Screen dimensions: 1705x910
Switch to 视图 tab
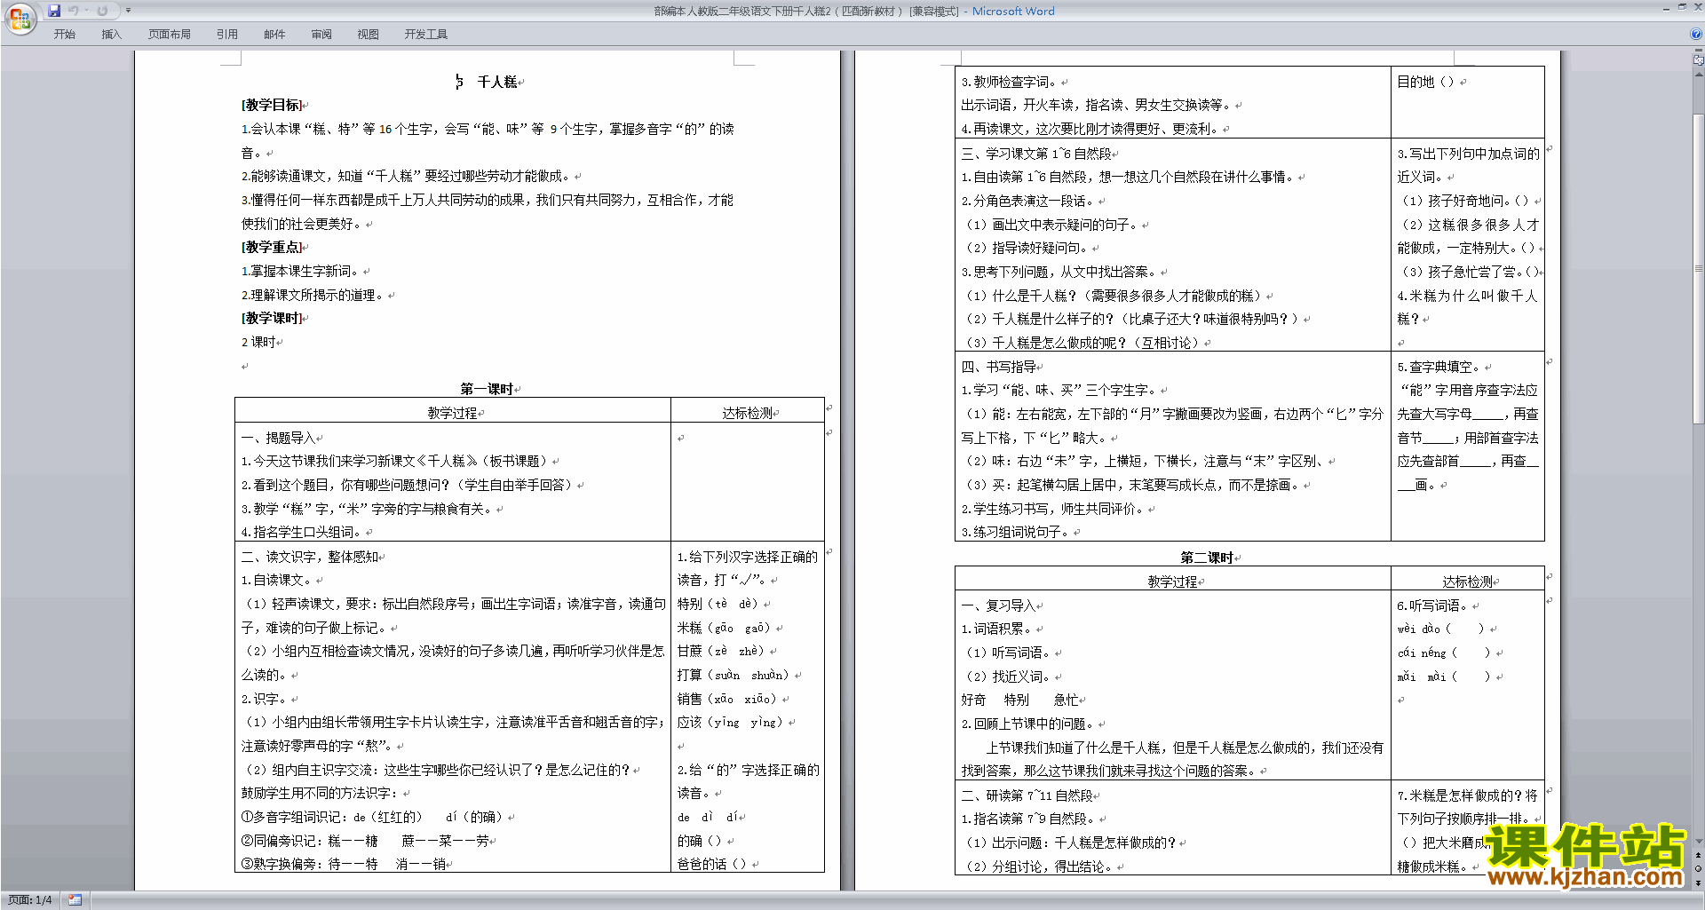(x=369, y=34)
